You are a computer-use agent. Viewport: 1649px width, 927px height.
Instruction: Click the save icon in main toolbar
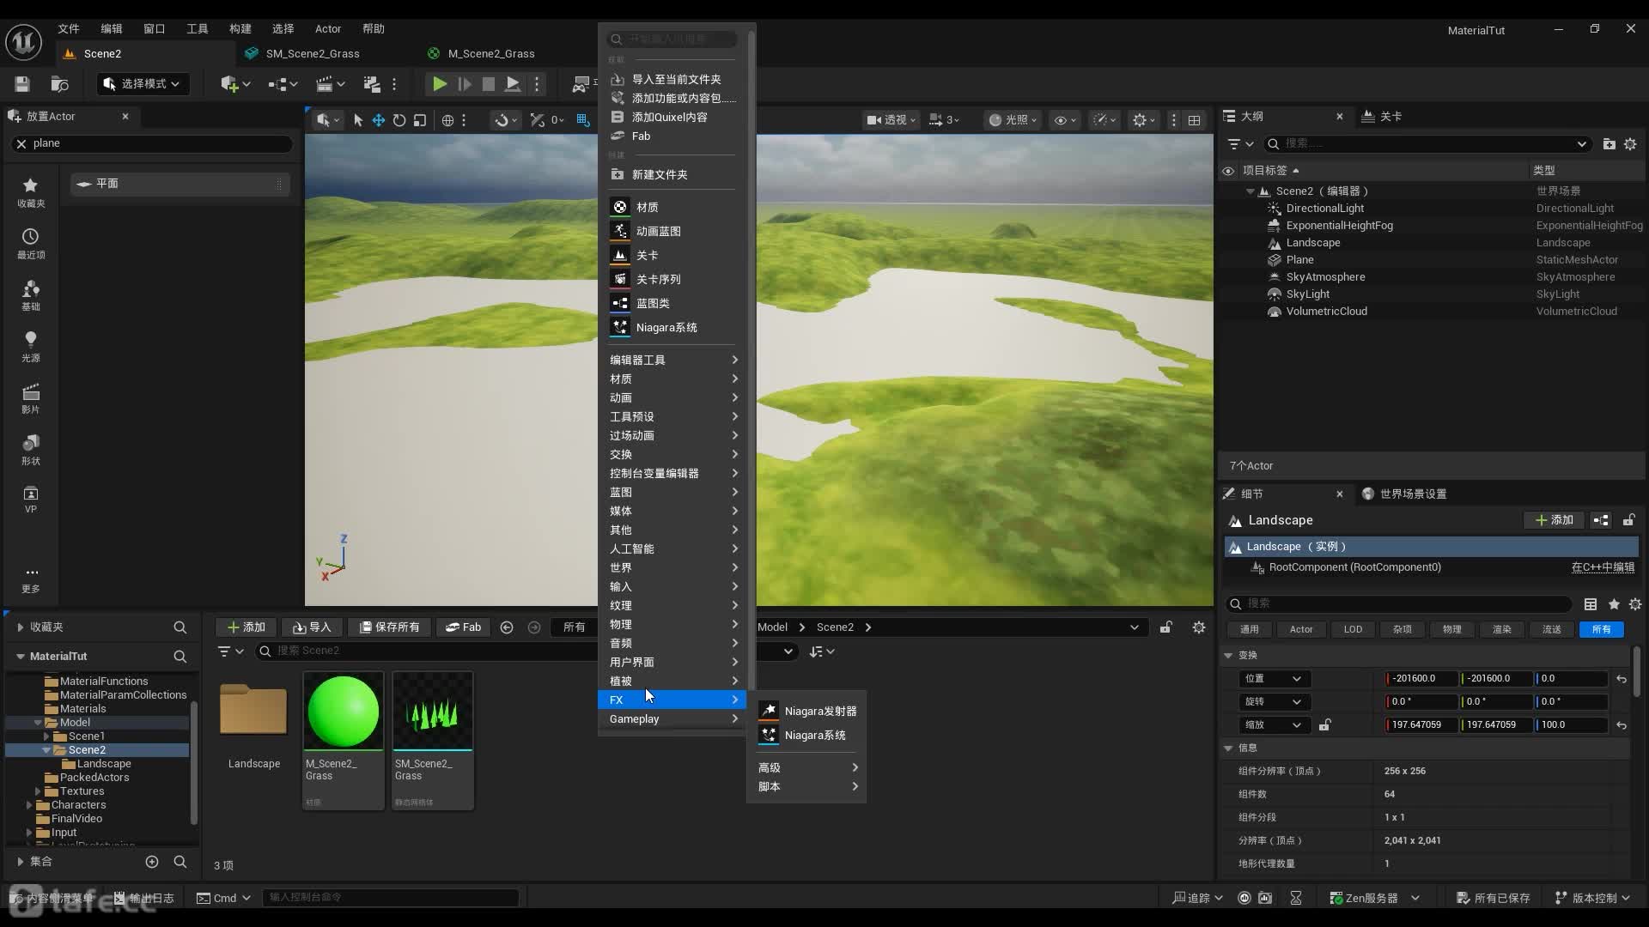[22, 84]
